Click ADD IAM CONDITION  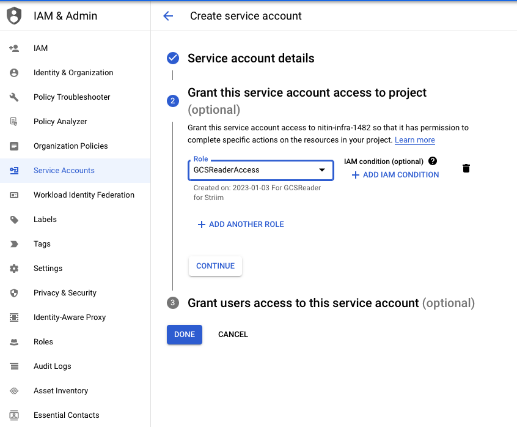click(x=395, y=174)
